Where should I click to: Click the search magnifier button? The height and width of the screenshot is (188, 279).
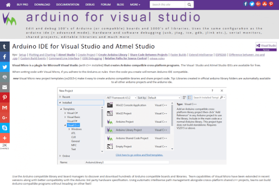pos(189,5)
